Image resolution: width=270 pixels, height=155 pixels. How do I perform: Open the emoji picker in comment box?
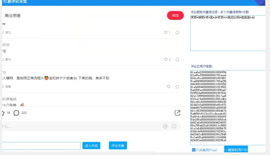pyautogui.click(x=174, y=126)
